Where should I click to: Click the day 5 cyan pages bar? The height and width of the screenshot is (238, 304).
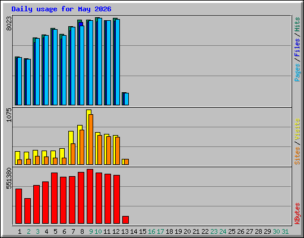pos(55,67)
